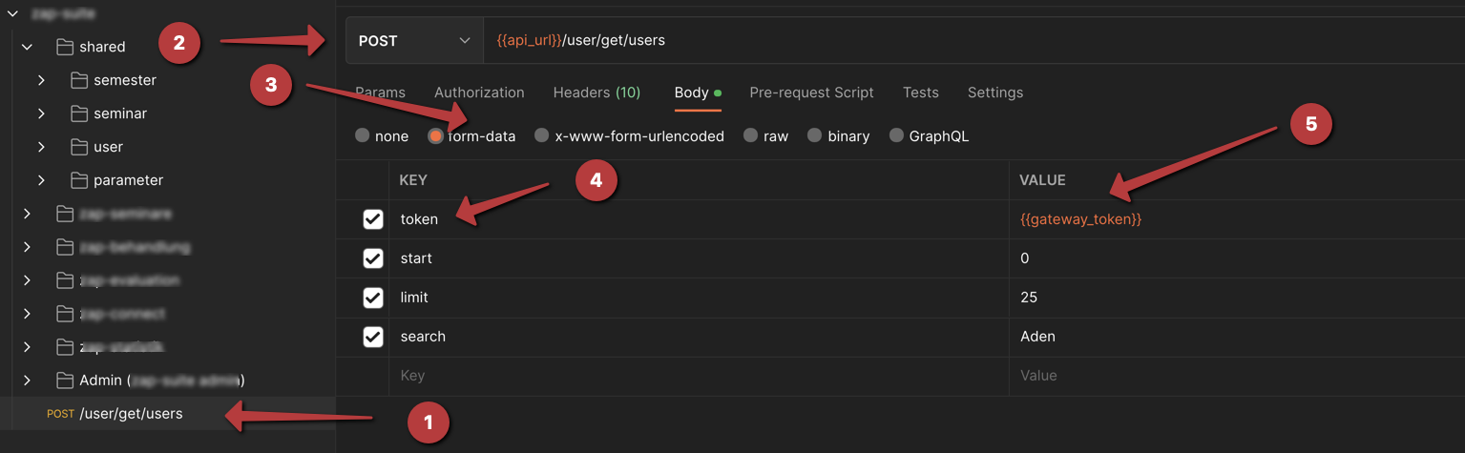This screenshot has width=1465, height=453.
Task: Select the form-data radio button
Action: click(435, 135)
